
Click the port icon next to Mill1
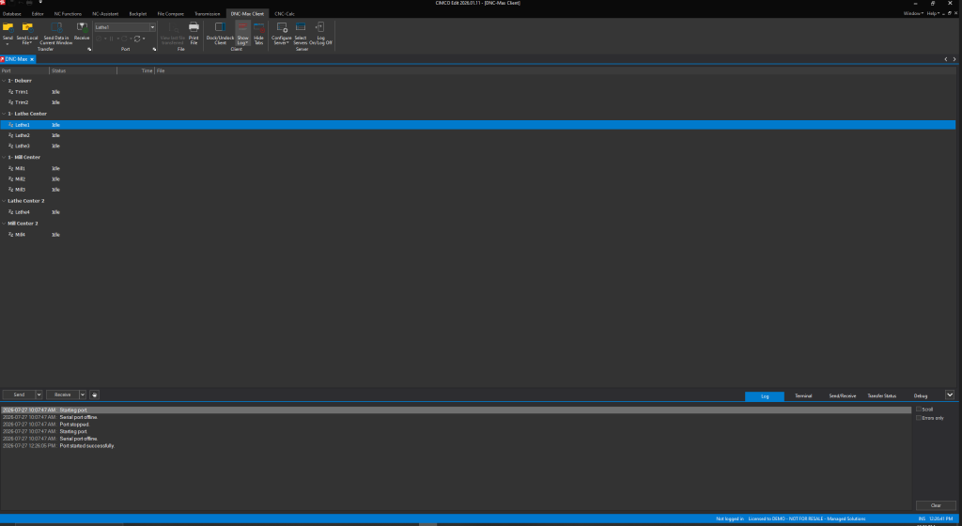coord(10,168)
